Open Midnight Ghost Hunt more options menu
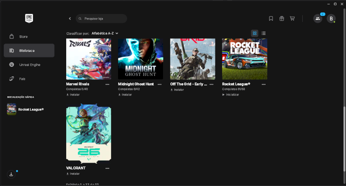The image size is (346, 186). coord(160,84)
